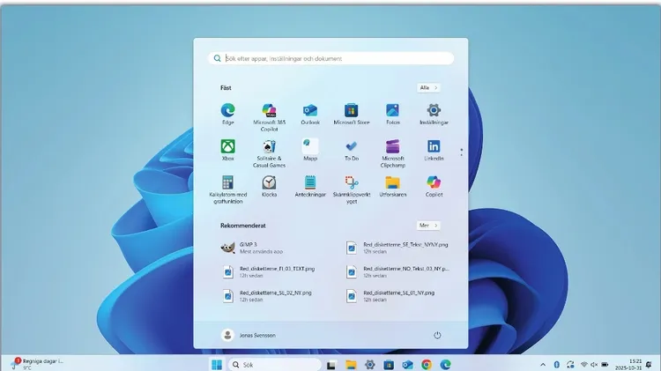Viewport: 661px width, 371px height.
Task: Click the Windows Start button on taskbar
Action: click(x=216, y=364)
